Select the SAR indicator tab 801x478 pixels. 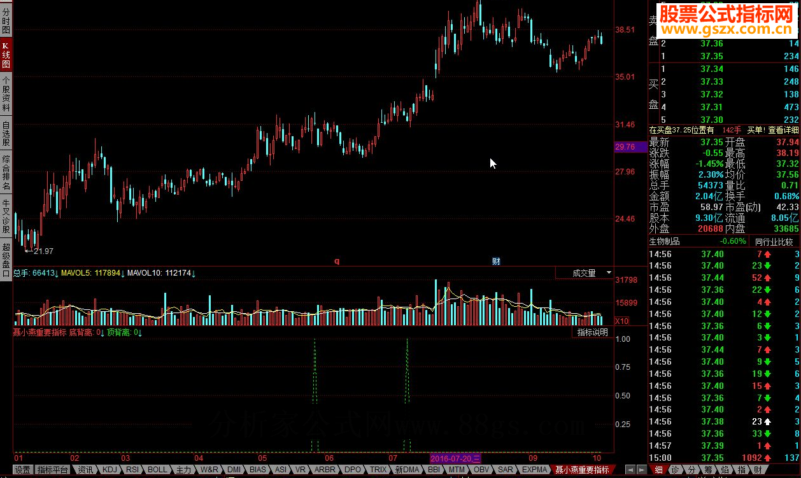[x=506, y=470]
